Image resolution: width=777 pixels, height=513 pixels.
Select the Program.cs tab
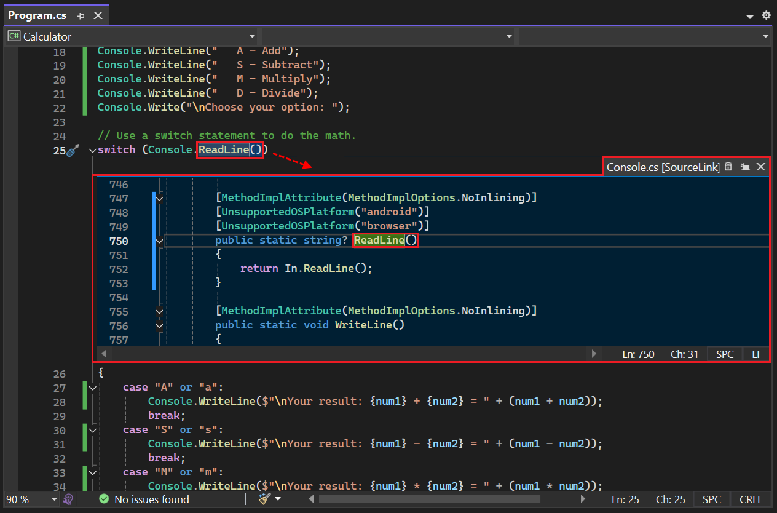[37, 16]
